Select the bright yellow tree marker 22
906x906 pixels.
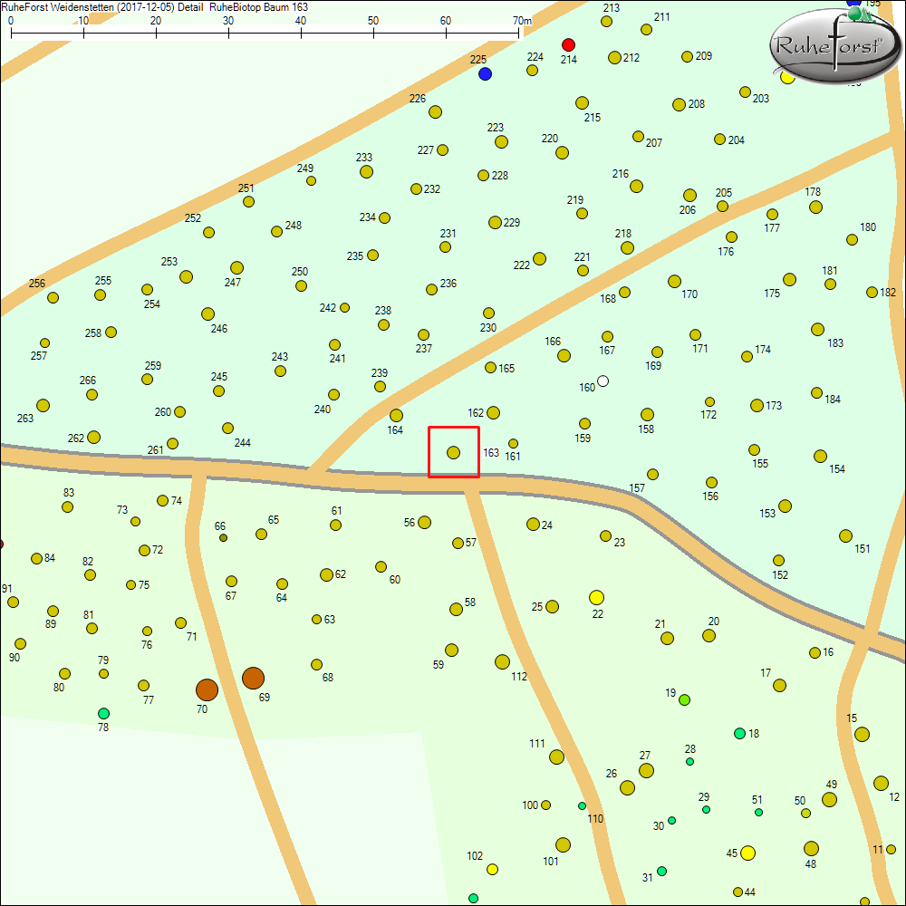(x=596, y=597)
